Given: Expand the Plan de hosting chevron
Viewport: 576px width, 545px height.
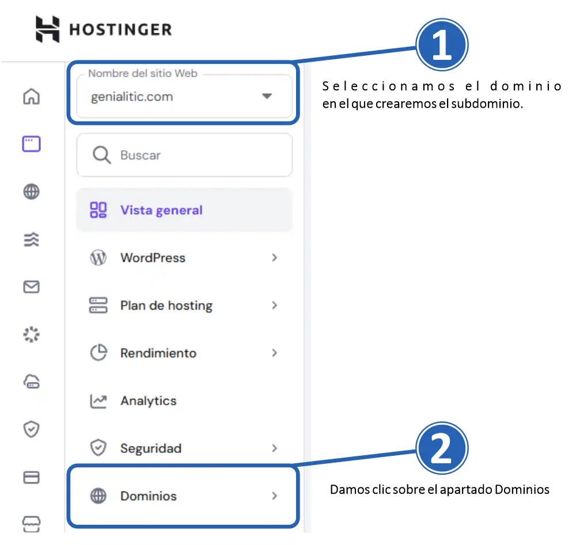Looking at the screenshot, I should [x=274, y=306].
